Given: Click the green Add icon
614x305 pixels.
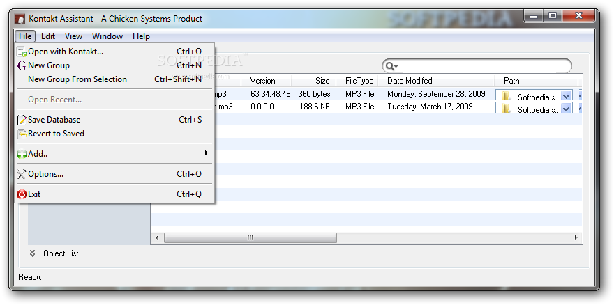Looking at the screenshot, I should (x=22, y=154).
